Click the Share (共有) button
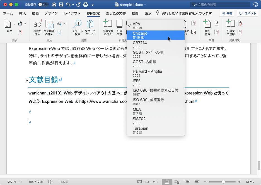The height and width of the screenshot is (185, 261). coord(227,13)
